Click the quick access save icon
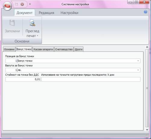This screenshot has height=139, width=151. coord(16,4)
